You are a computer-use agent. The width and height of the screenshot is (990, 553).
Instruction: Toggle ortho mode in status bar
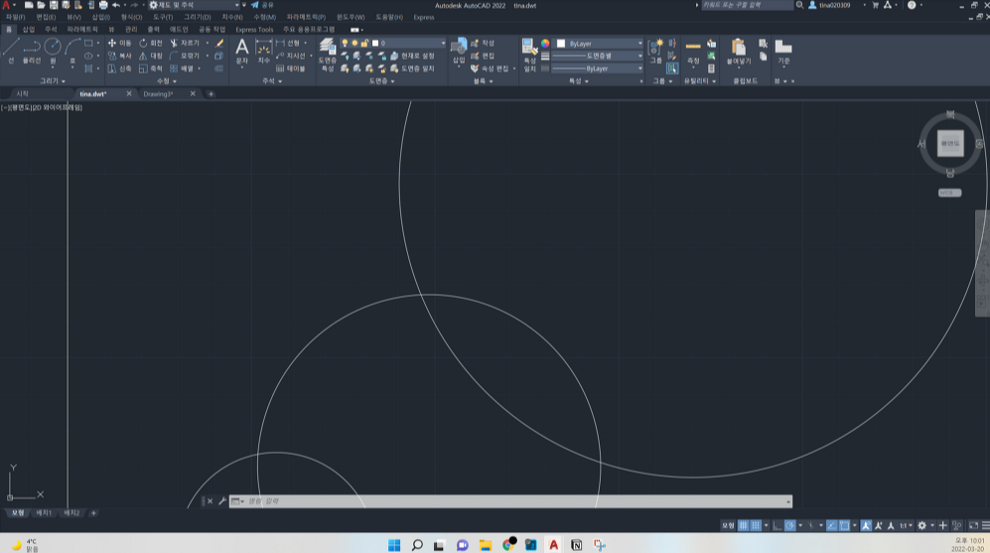[778, 525]
